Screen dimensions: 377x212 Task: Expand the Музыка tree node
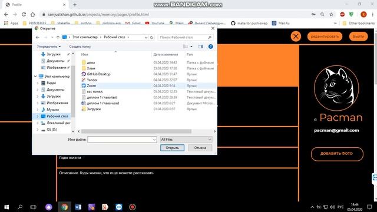pyautogui.click(x=38, y=110)
